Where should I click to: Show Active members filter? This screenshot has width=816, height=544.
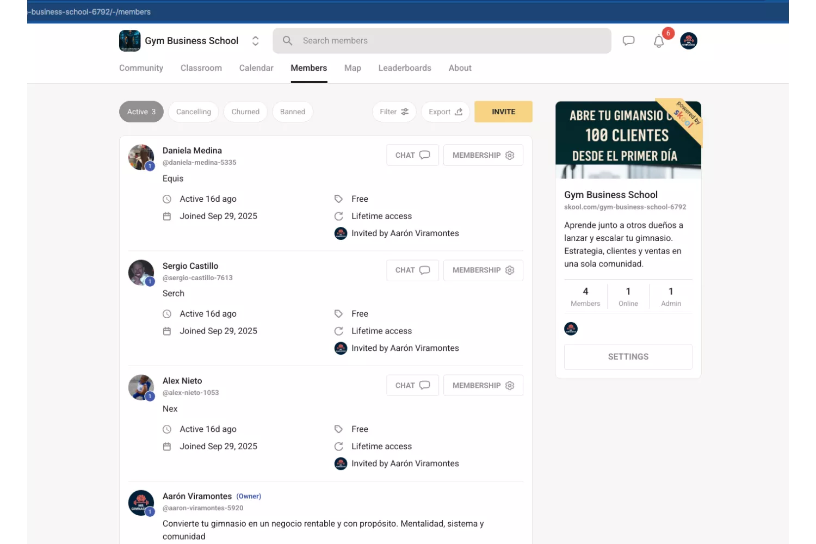click(141, 112)
